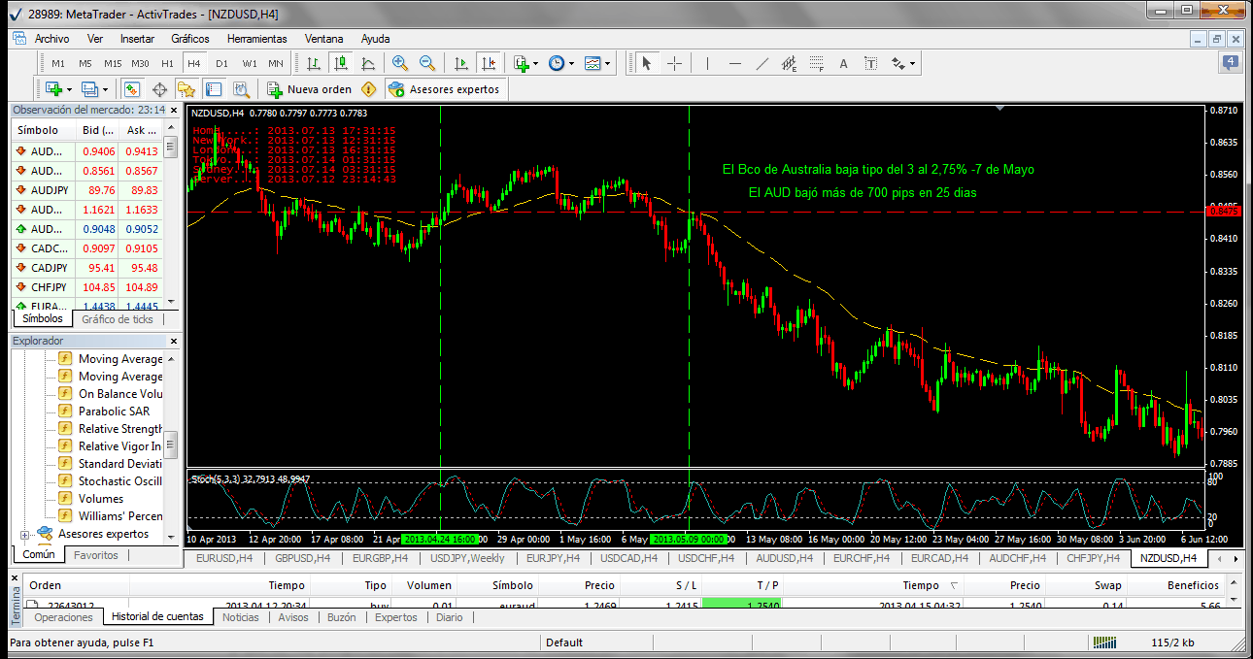Click the yellow diamond MetaEditor icon
This screenshot has width=1253, height=659.
[368, 89]
